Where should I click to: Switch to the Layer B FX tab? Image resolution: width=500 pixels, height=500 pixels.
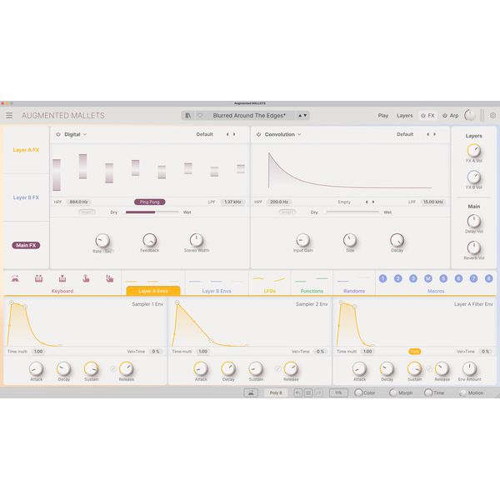pos(26,197)
